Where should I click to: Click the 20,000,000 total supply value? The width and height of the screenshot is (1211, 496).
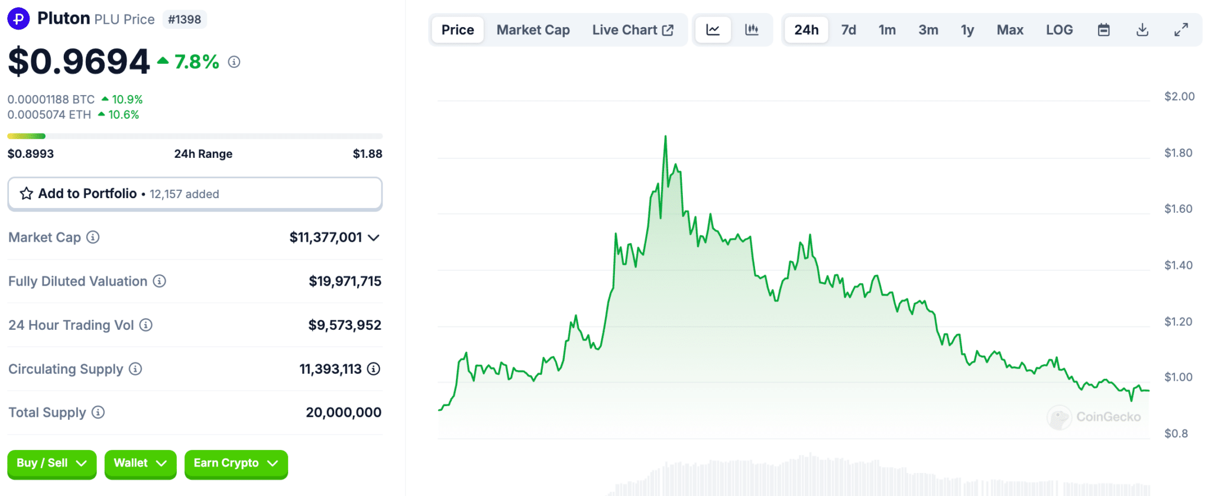click(344, 413)
